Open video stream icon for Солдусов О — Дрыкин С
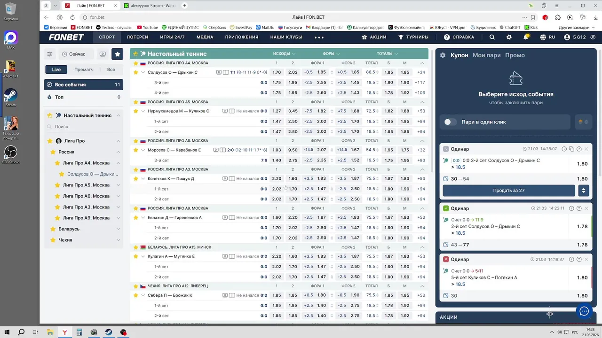This screenshot has width=602, height=338. [219, 72]
